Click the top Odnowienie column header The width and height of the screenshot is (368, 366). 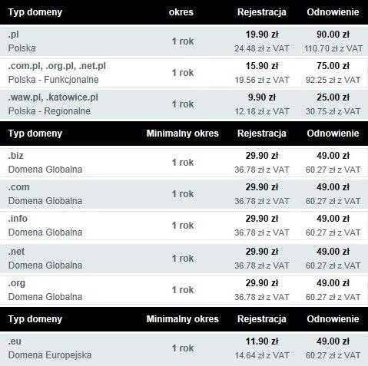click(x=333, y=12)
